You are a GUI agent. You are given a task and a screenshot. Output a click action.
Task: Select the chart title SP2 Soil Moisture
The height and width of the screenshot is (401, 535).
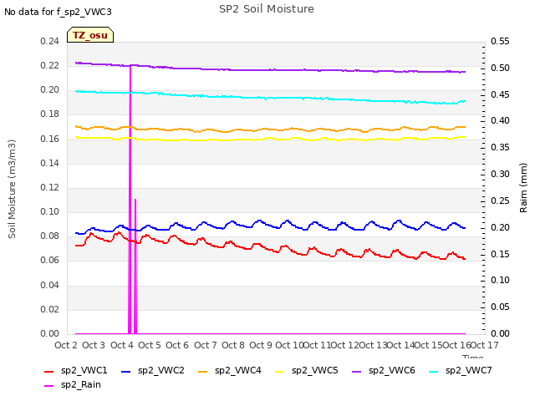click(267, 9)
